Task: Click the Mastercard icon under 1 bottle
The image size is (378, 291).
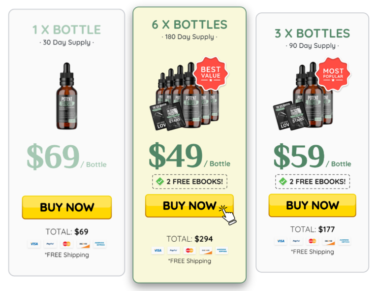Action: coord(66,244)
